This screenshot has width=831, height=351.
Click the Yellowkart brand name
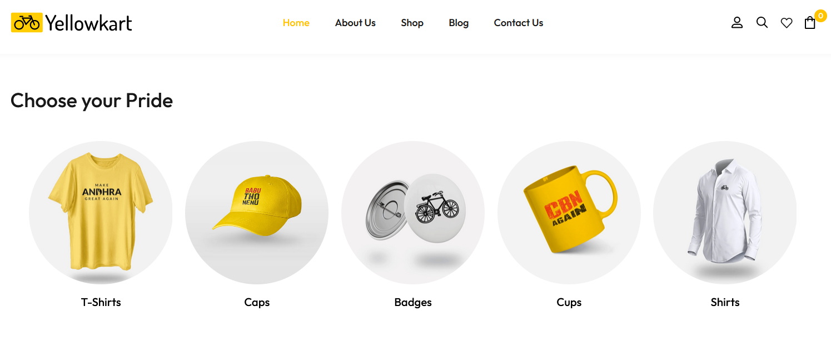[88, 23]
